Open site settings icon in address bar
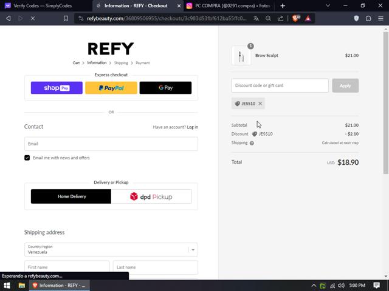Screen dimensions: 389x291 coord(81,18)
